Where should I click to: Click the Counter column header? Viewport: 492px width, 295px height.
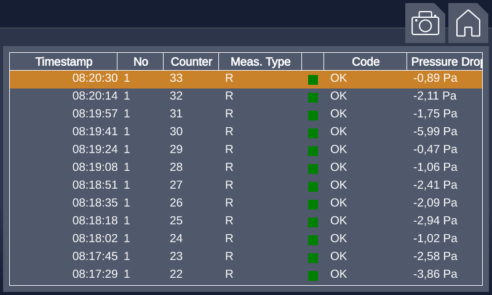191,61
